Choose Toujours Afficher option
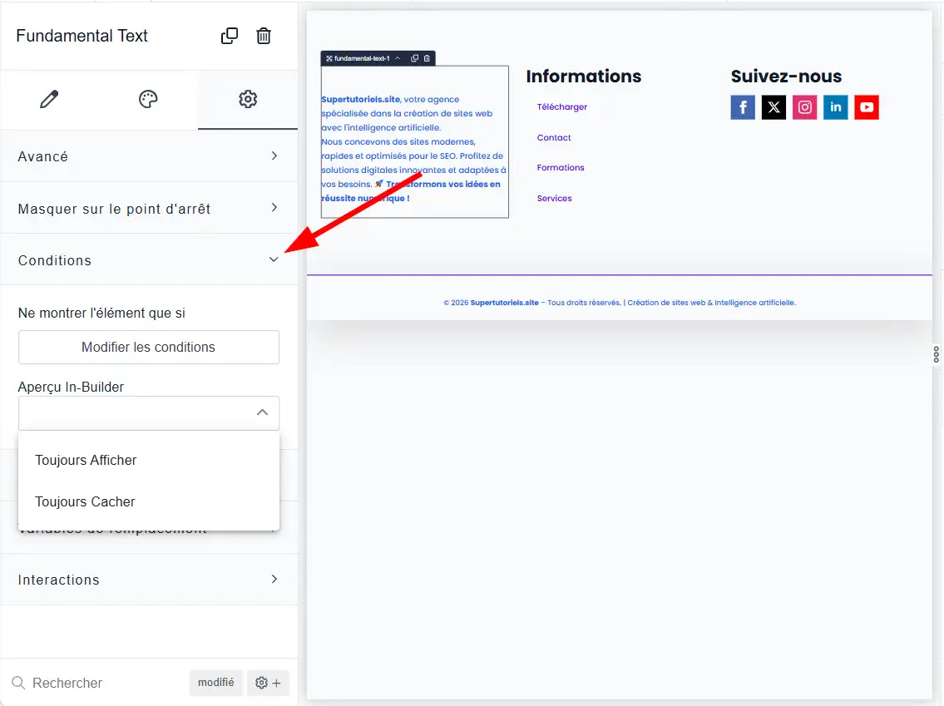The width and height of the screenshot is (944, 706). pos(149,461)
